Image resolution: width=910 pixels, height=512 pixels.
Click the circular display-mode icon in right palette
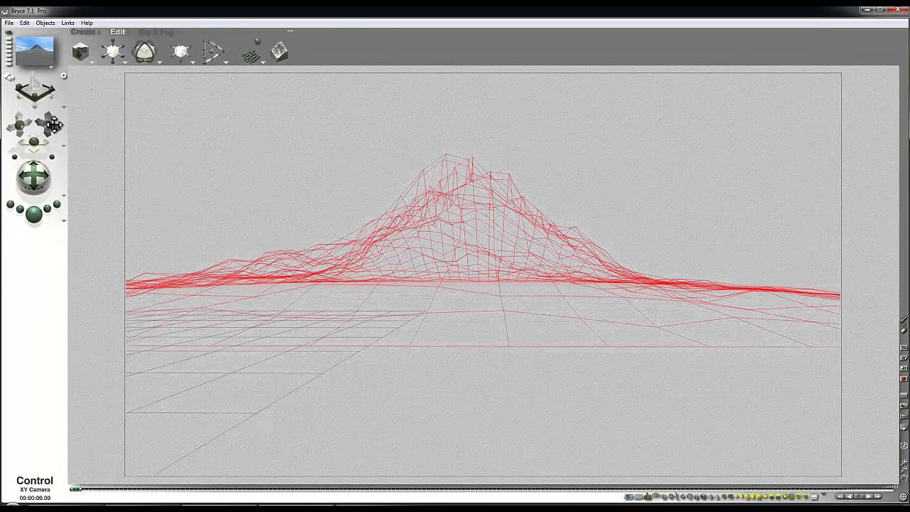coord(904,446)
